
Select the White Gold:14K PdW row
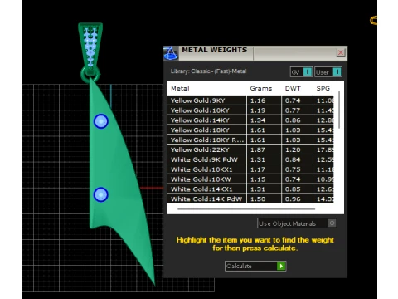(x=250, y=199)
